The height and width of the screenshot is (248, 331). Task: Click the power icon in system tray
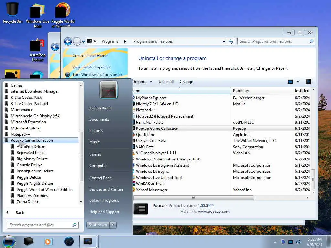coord(298,242)
